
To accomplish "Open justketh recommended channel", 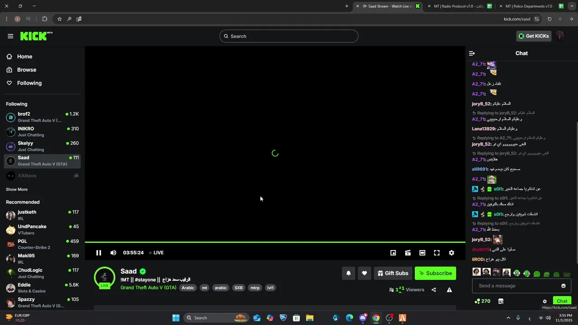I will (42, 215).
